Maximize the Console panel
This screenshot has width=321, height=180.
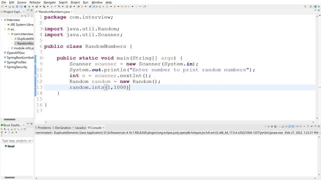pyautogui.click(x=319, y=126)
